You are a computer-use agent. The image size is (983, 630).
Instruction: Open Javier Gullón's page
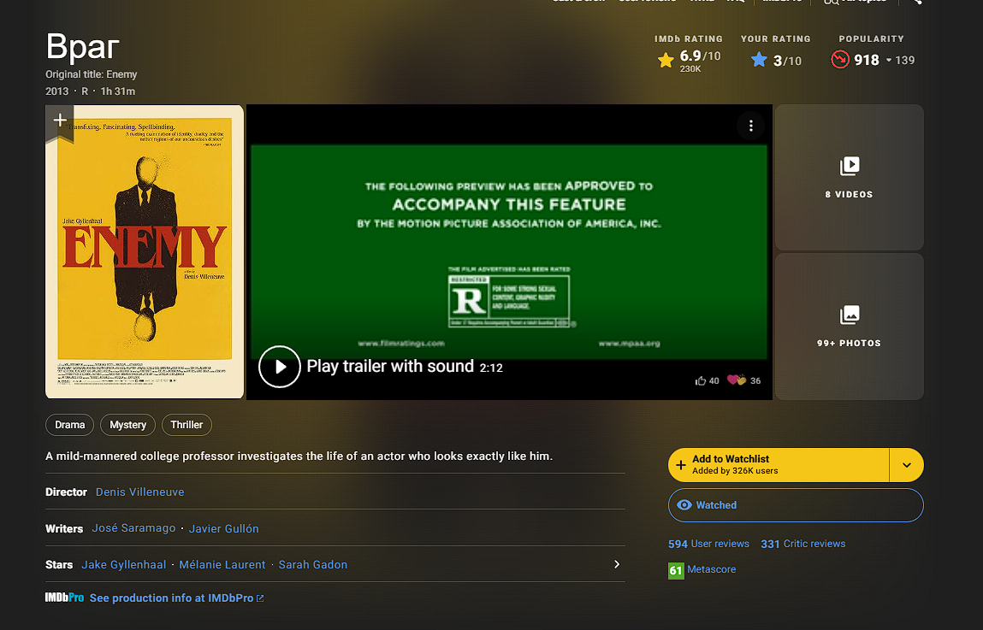224,528
